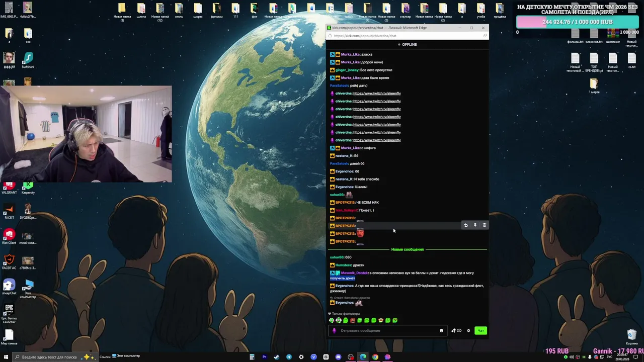Select the last quick emote in the row
Viewport: 644px width, 362px height.
click(395, 320)
